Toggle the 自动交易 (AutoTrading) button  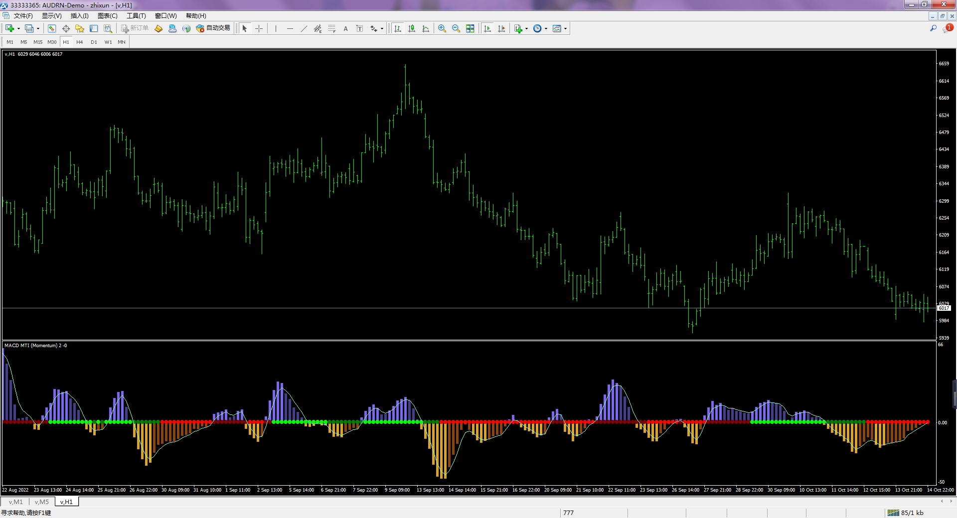click(x=213, y=28)
